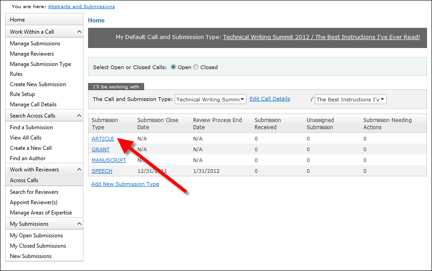The width and height of the screenshot is (432, 271).
Task: Open the Technical Writing Summit call dropdown
Action: [210, 100]
